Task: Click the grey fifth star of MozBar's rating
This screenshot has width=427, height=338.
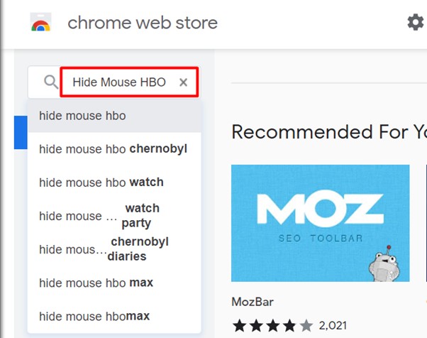Action: [x=306, y=326]
